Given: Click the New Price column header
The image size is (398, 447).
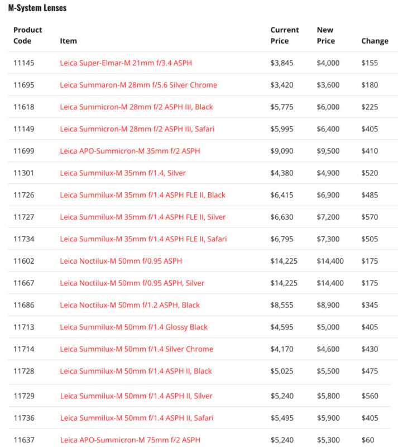Looking at the screenshot, I should point(326,35).
